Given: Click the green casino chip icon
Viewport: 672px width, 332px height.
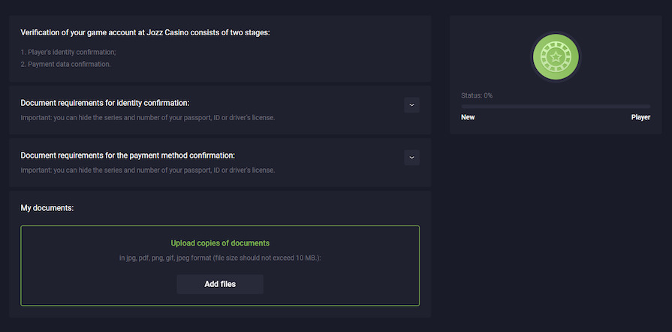Looking at the screenshot, I should click(x=556, y=57).
